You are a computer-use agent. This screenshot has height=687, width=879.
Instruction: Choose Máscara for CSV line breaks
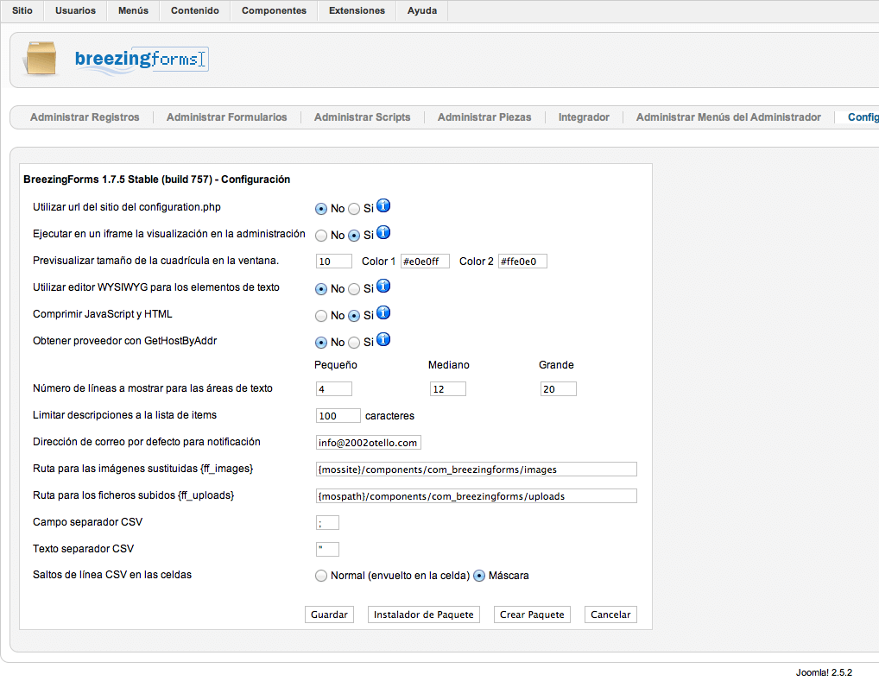pos(479,576)
